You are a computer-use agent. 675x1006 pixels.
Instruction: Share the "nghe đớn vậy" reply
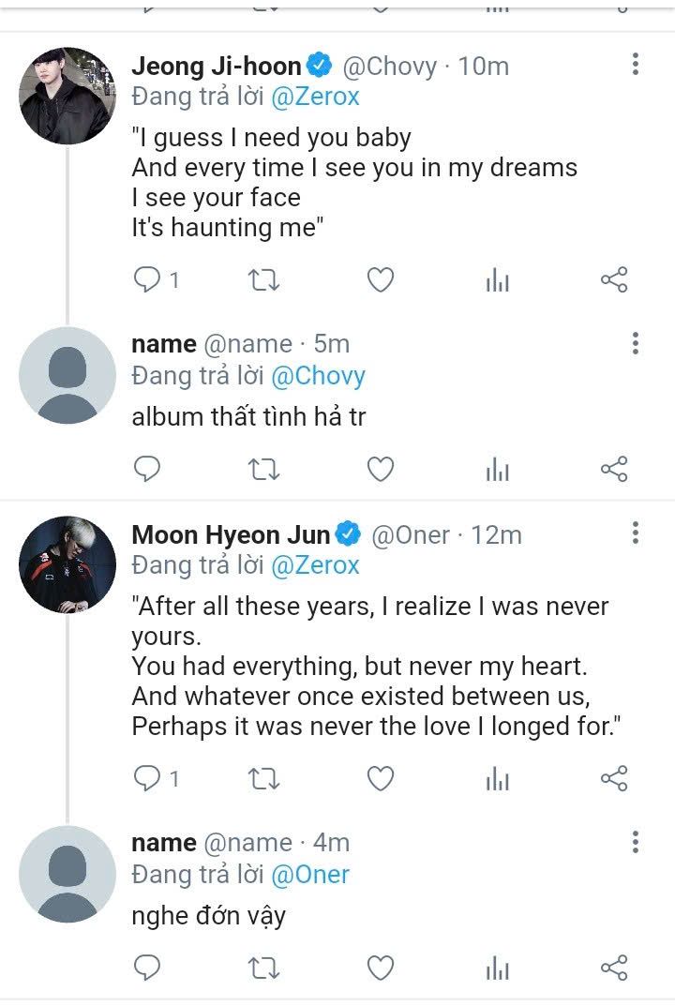[613, 968]
